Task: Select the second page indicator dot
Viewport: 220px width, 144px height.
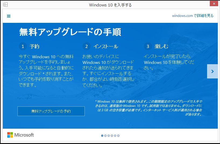Action: (x=105, y=136)
